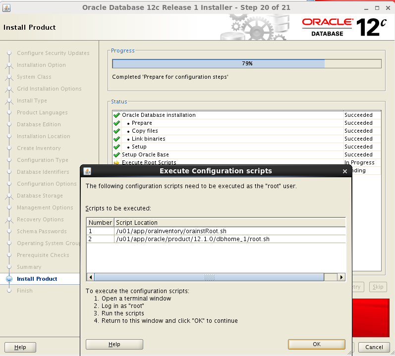
Task: Click green check beside Link binaries
Action: pos(116,139)
